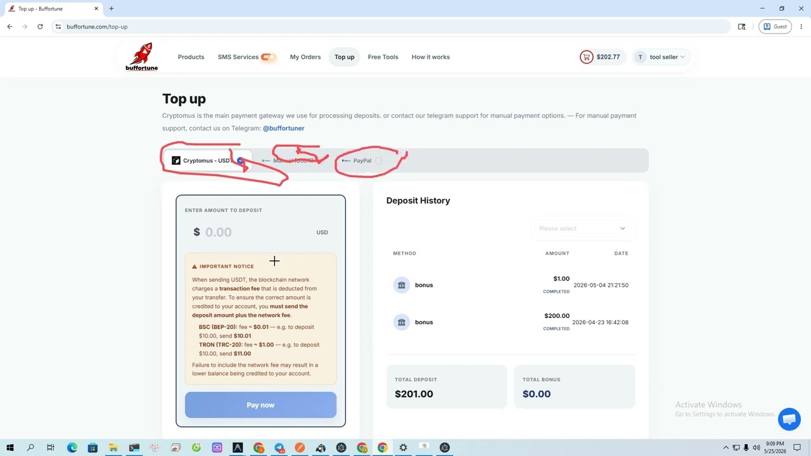Open the Settings gear on the taskbar
Screen dimensions: 811x456
tap(403, 448)
